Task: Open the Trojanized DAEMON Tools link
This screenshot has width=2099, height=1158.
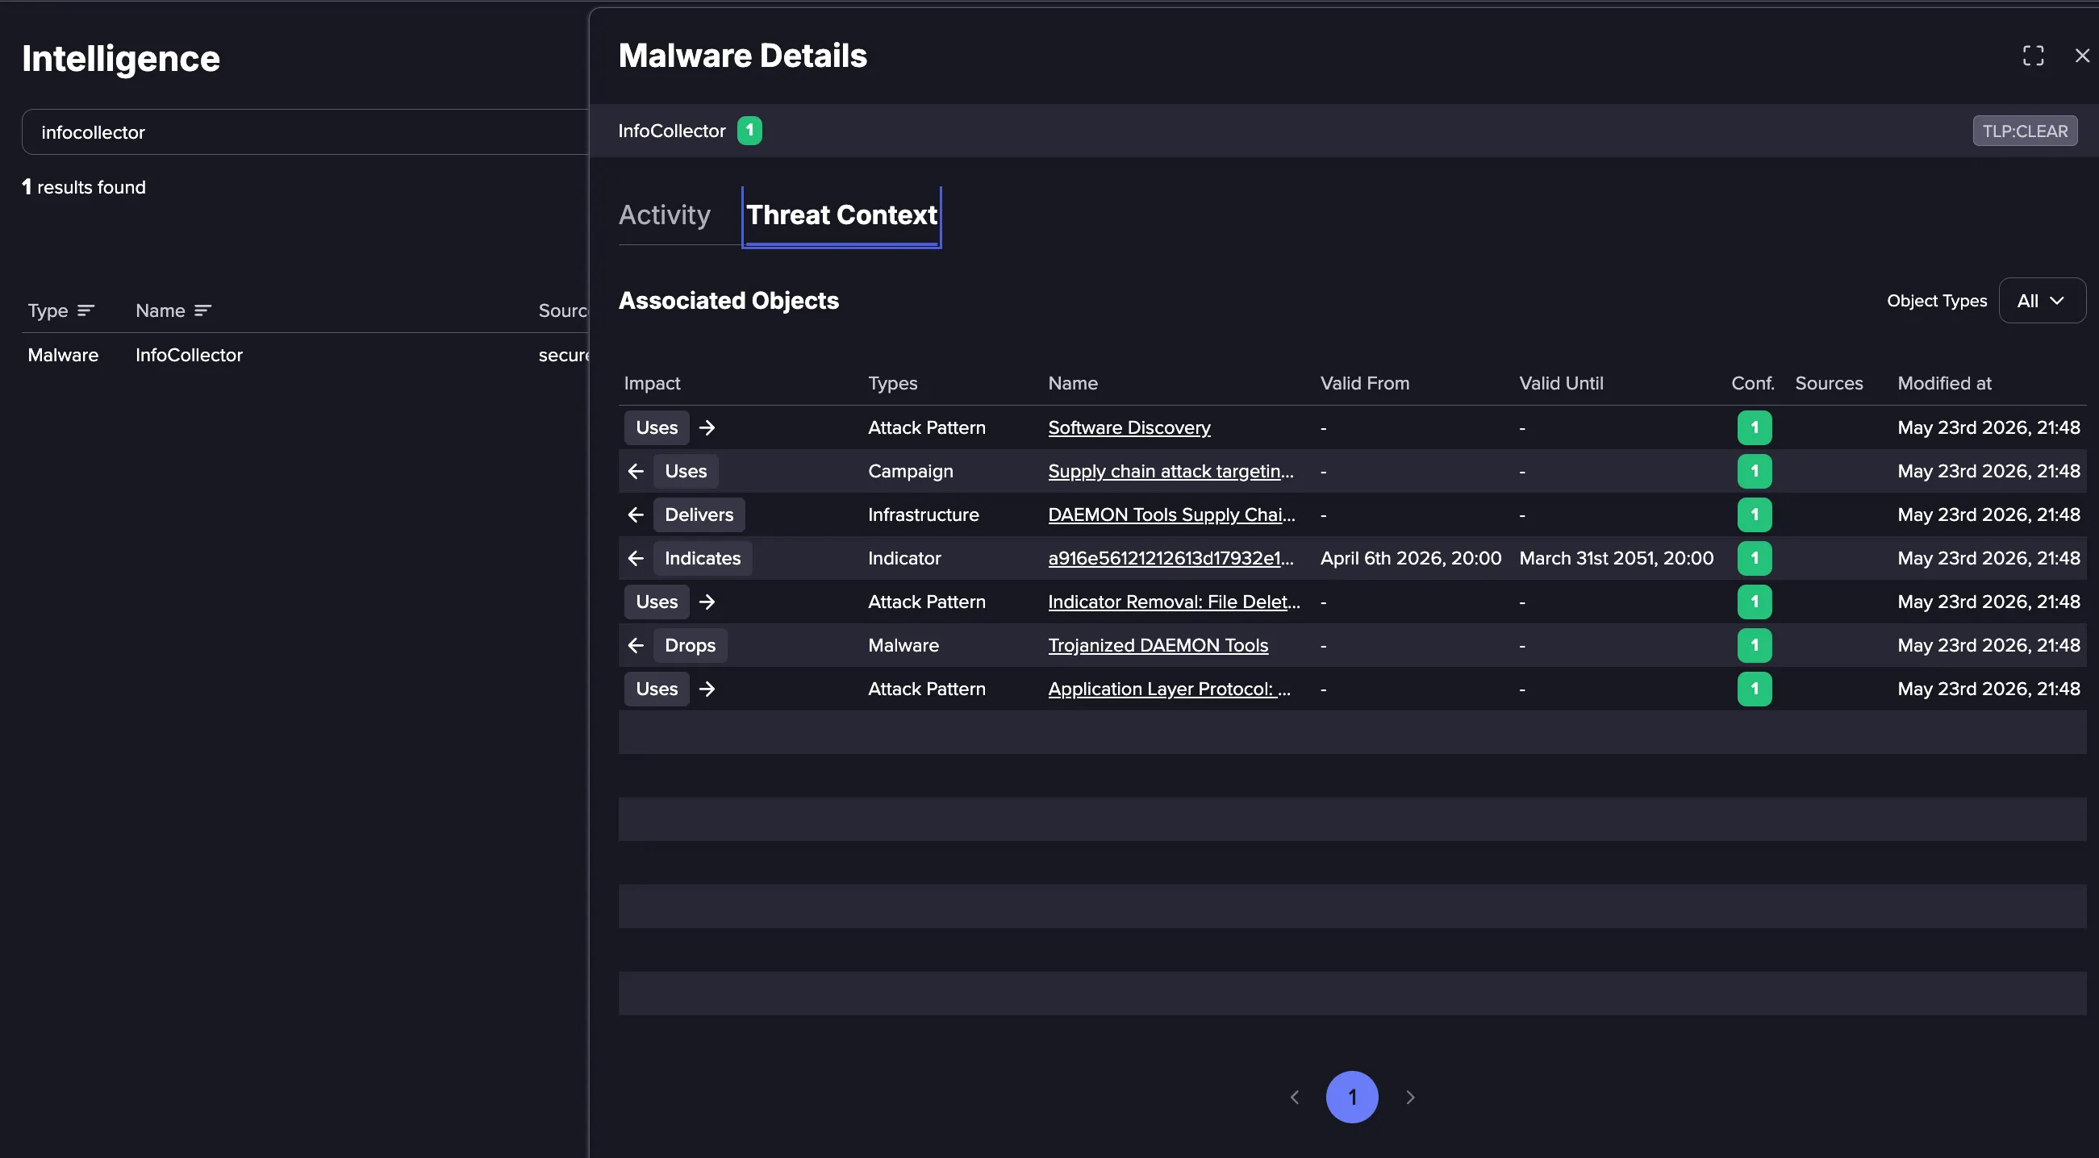Action: [1158, 645]
